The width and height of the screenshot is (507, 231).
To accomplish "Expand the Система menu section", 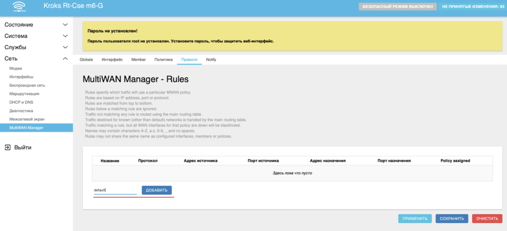I will 36,36.
